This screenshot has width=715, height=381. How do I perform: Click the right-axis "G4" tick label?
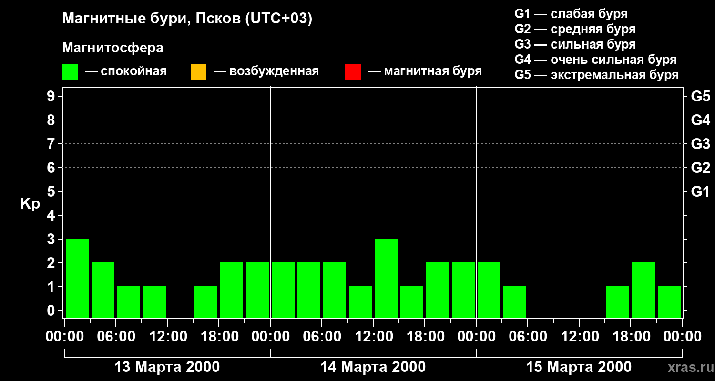pyautogui.click(x=700, y=120)
